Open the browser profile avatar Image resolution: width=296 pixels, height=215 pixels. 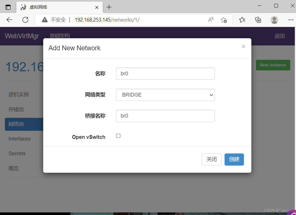pyautogui.click(x=274, y=20)
